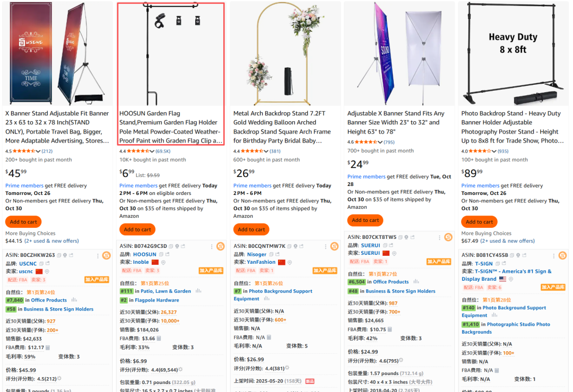The image size is (573, 392).
Task: Click keyword lookup icon beside ASIN B0742G9C3D
Action: tap(177, 246)
